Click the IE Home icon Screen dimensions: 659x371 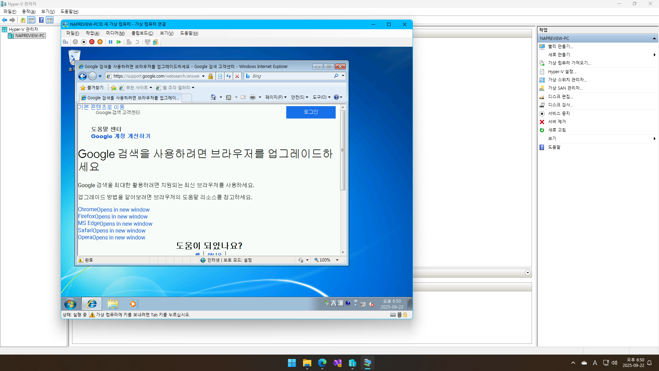click(213, 97)
